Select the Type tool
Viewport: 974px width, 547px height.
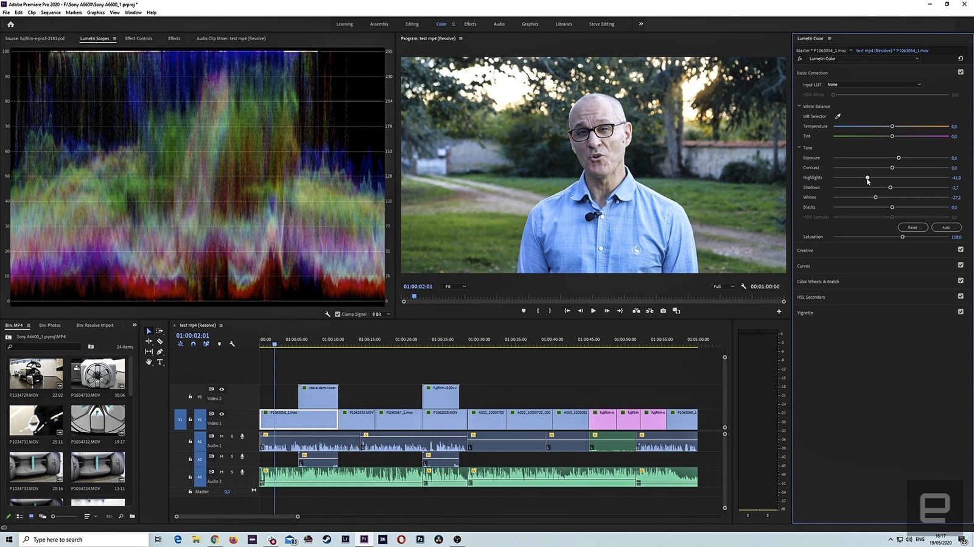160,362
